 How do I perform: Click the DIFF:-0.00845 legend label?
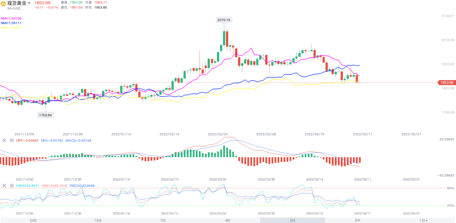tap(27, 140)
